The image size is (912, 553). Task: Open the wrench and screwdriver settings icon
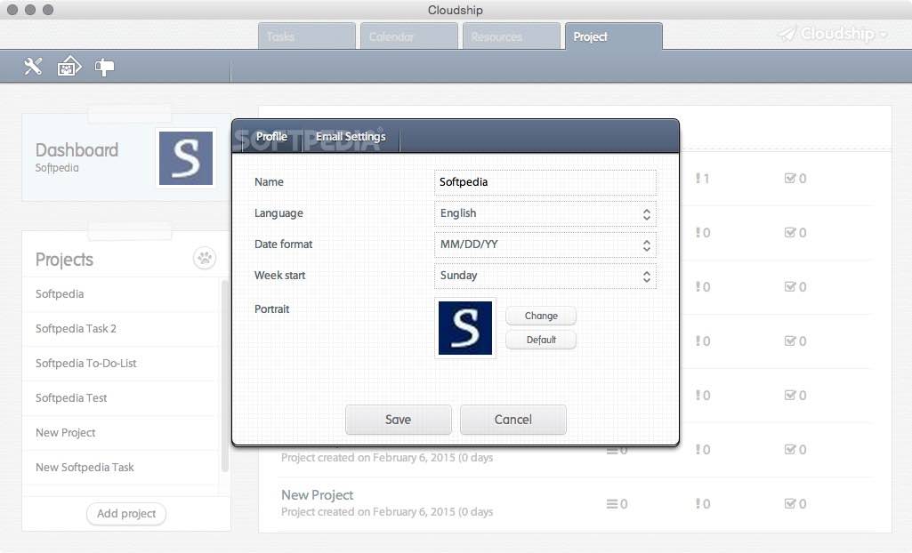coord(33,67)
